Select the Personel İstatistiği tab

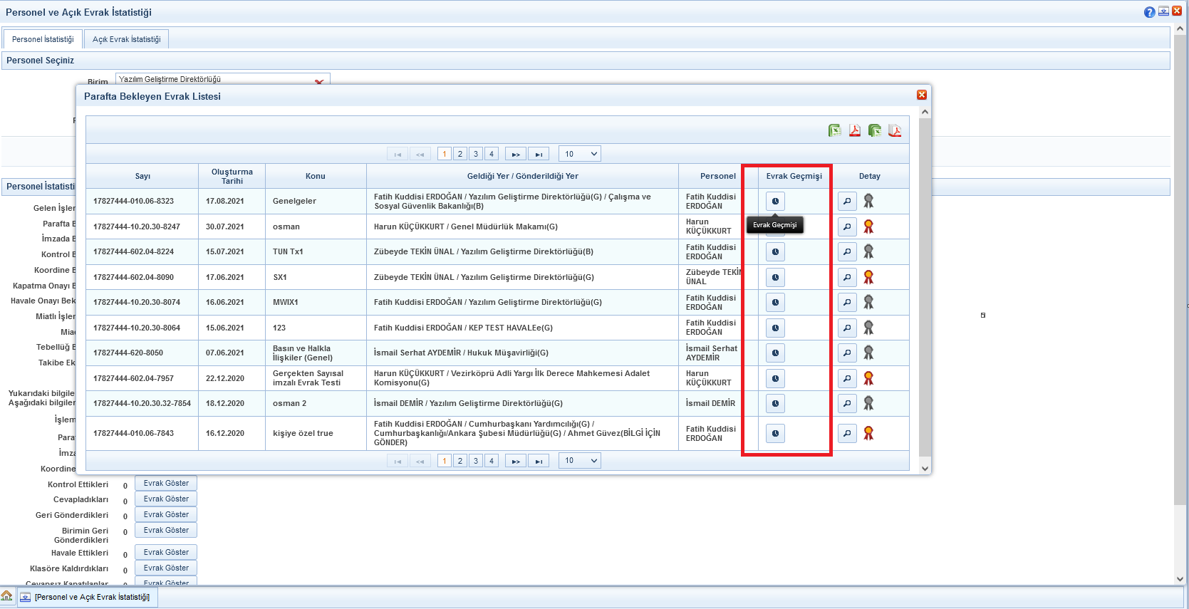pyautogui.click(x=43, y=39)
